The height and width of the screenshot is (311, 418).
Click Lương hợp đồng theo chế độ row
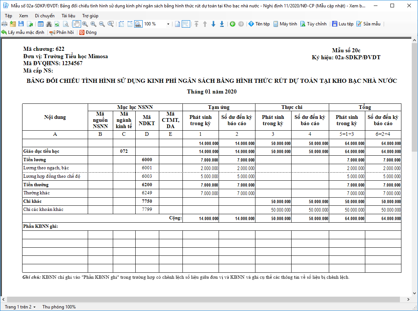(52, 176)
